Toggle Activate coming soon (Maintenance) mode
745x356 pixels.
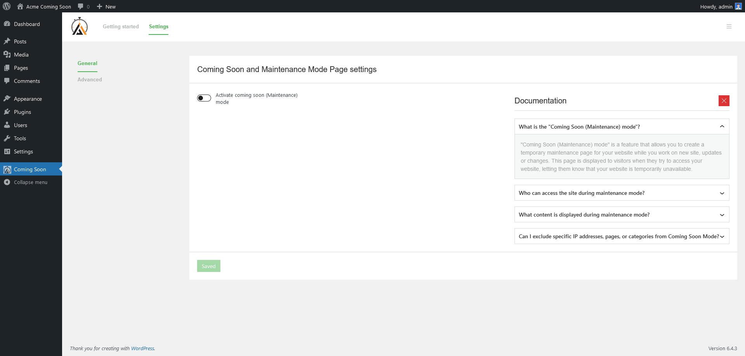pos(204,98)
